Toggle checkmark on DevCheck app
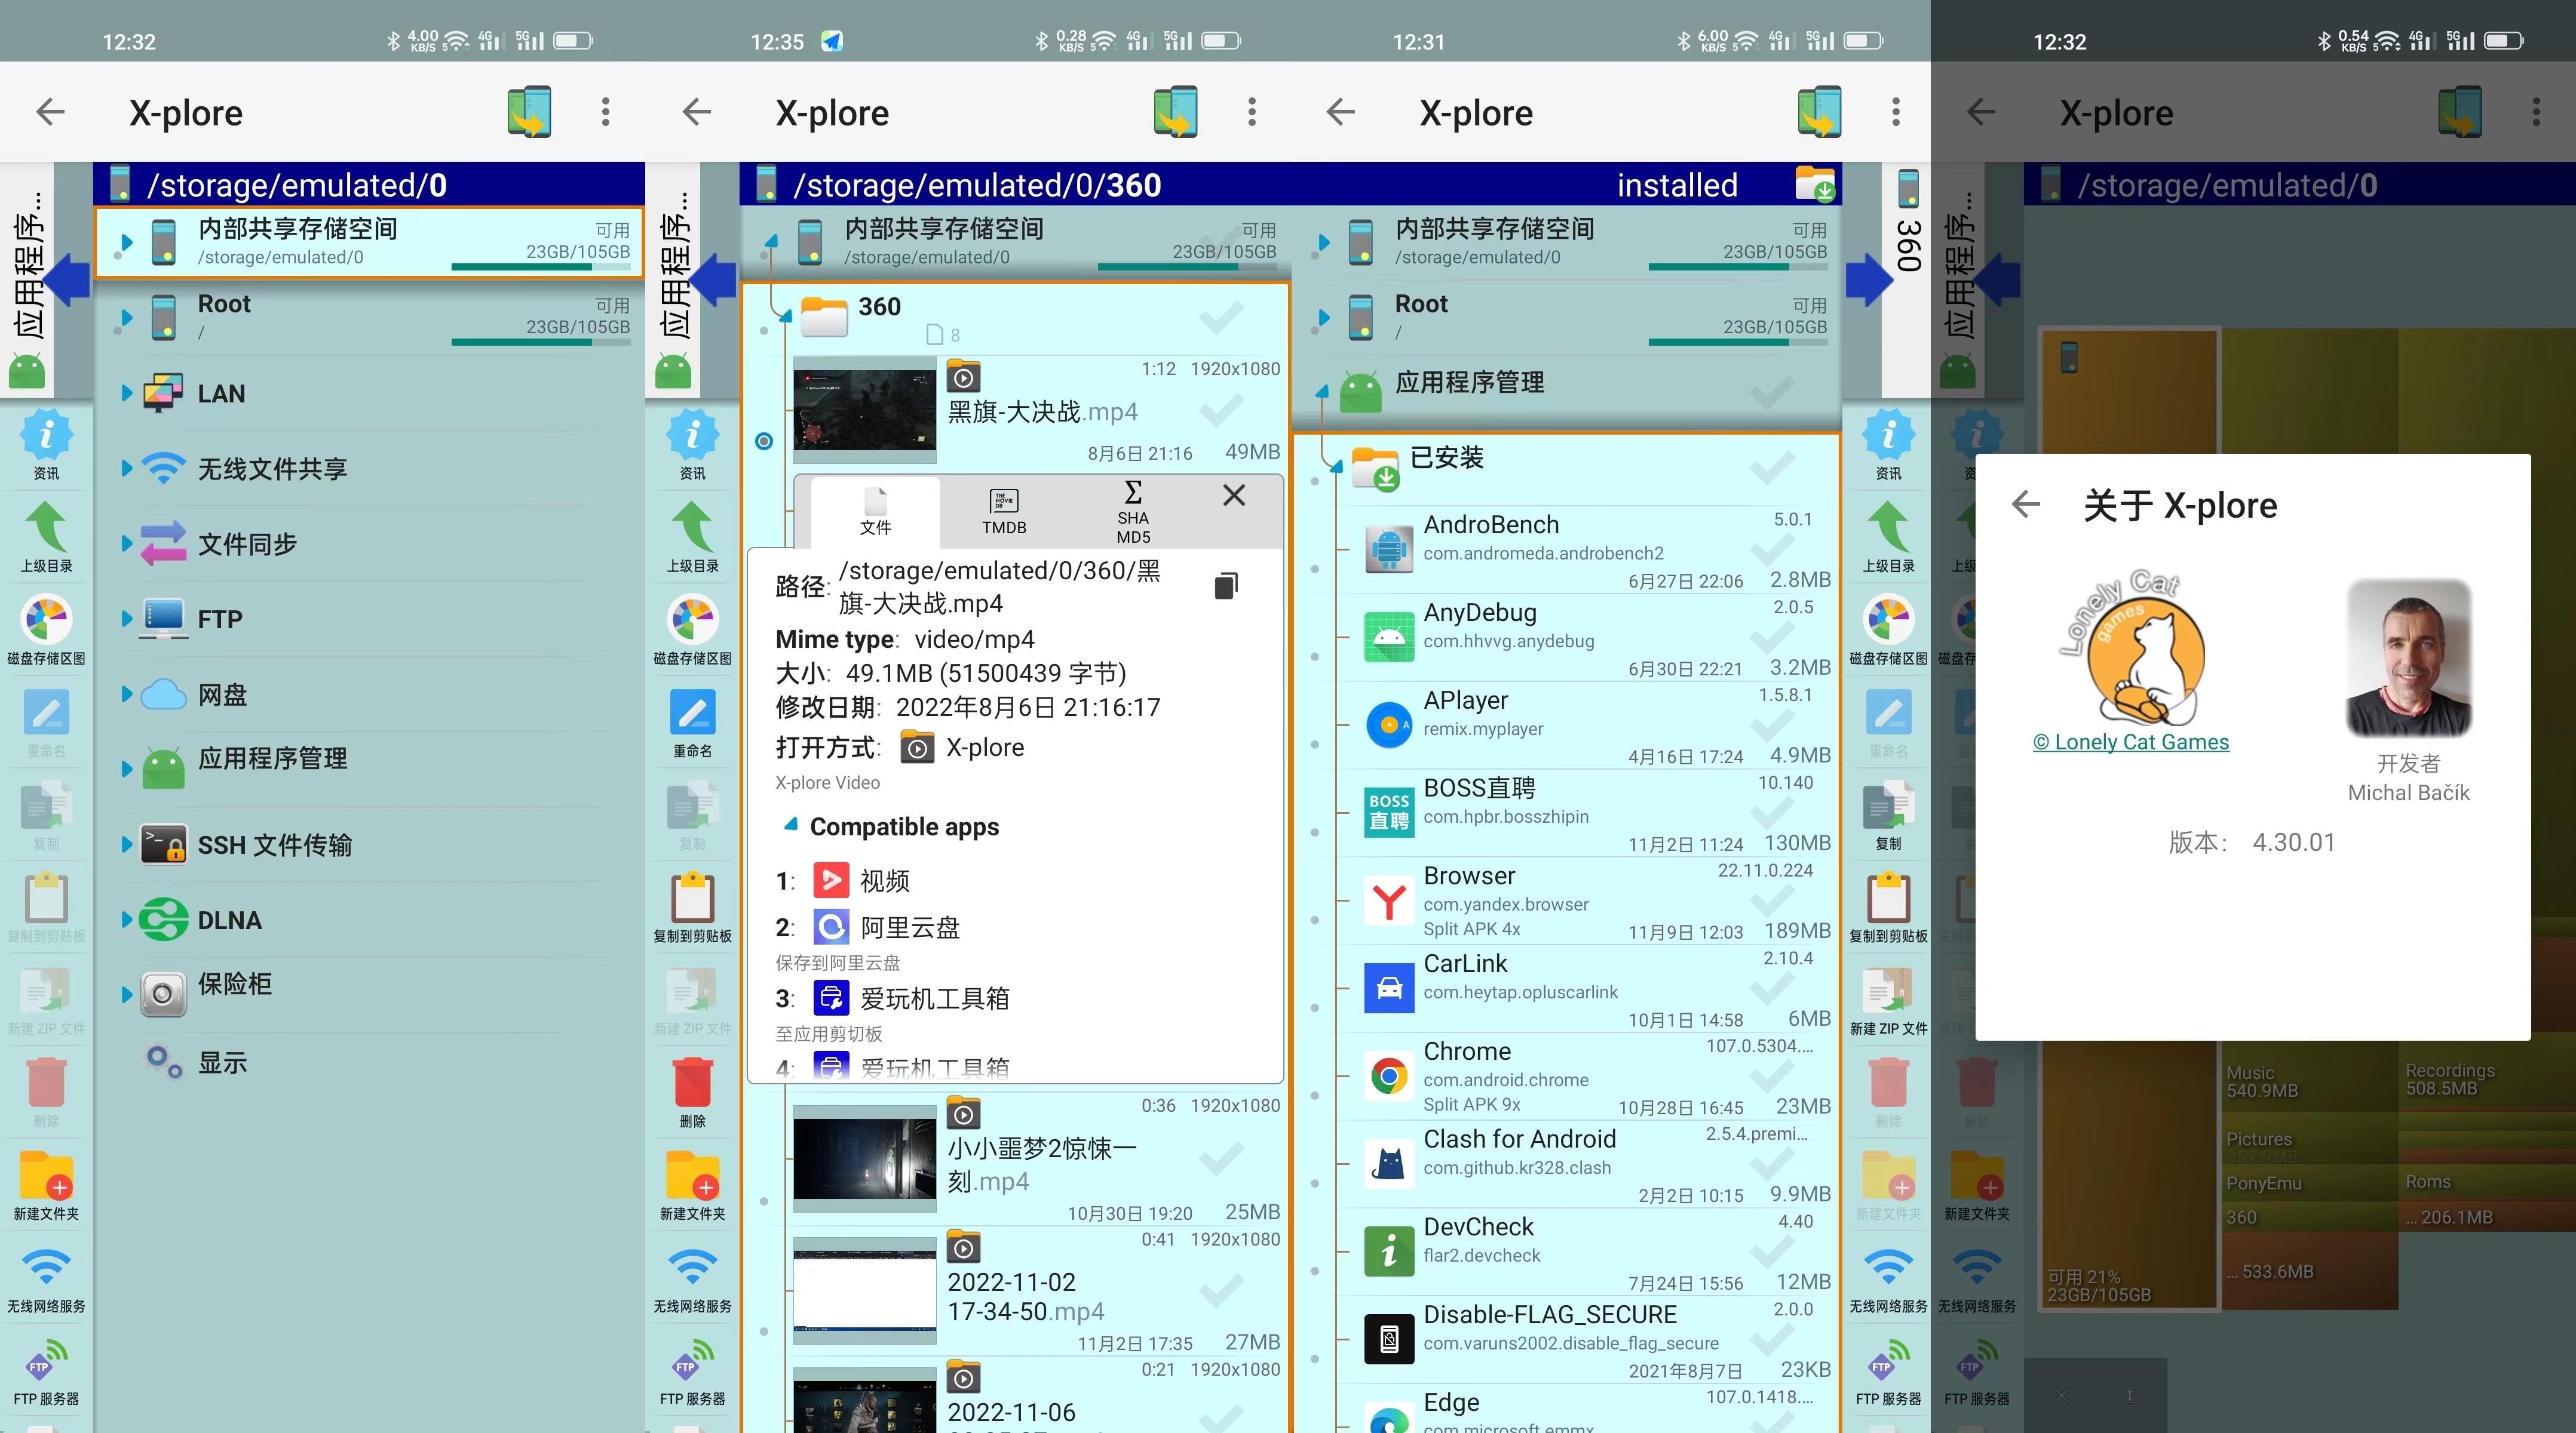The width and height of the screenshot is (2576, 1433). click(x=1771, y=1252)
